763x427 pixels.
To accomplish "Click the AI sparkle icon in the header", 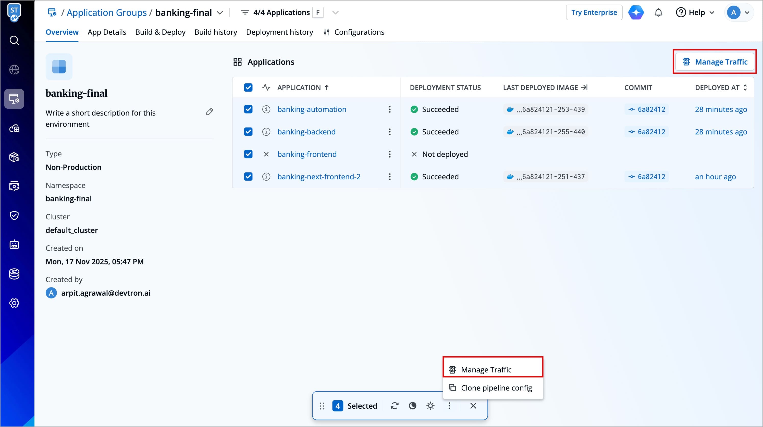I will [x=636, y=12].
